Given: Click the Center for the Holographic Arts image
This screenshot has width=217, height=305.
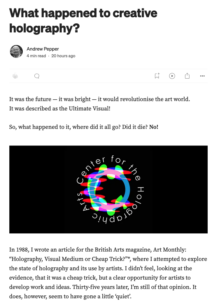Looking at the screenshot, I should (108, 189).
